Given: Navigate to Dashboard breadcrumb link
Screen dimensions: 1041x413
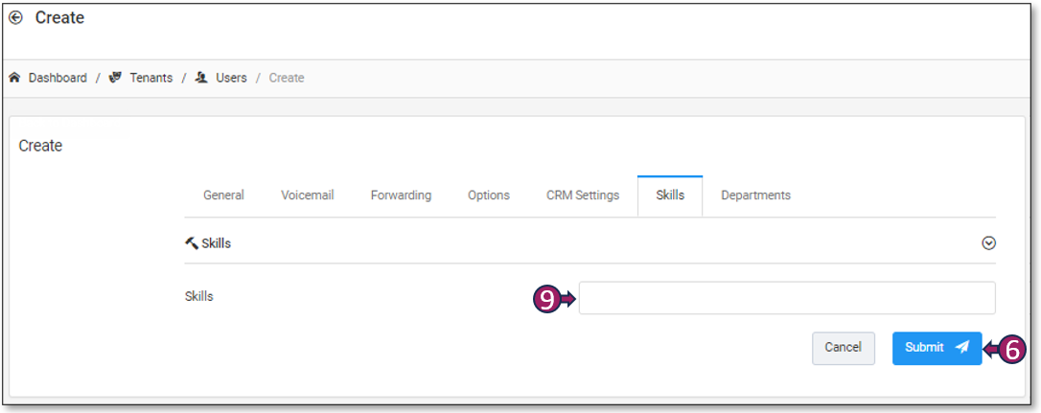Looking at the screenshot, I should click(x=58, y=78).
